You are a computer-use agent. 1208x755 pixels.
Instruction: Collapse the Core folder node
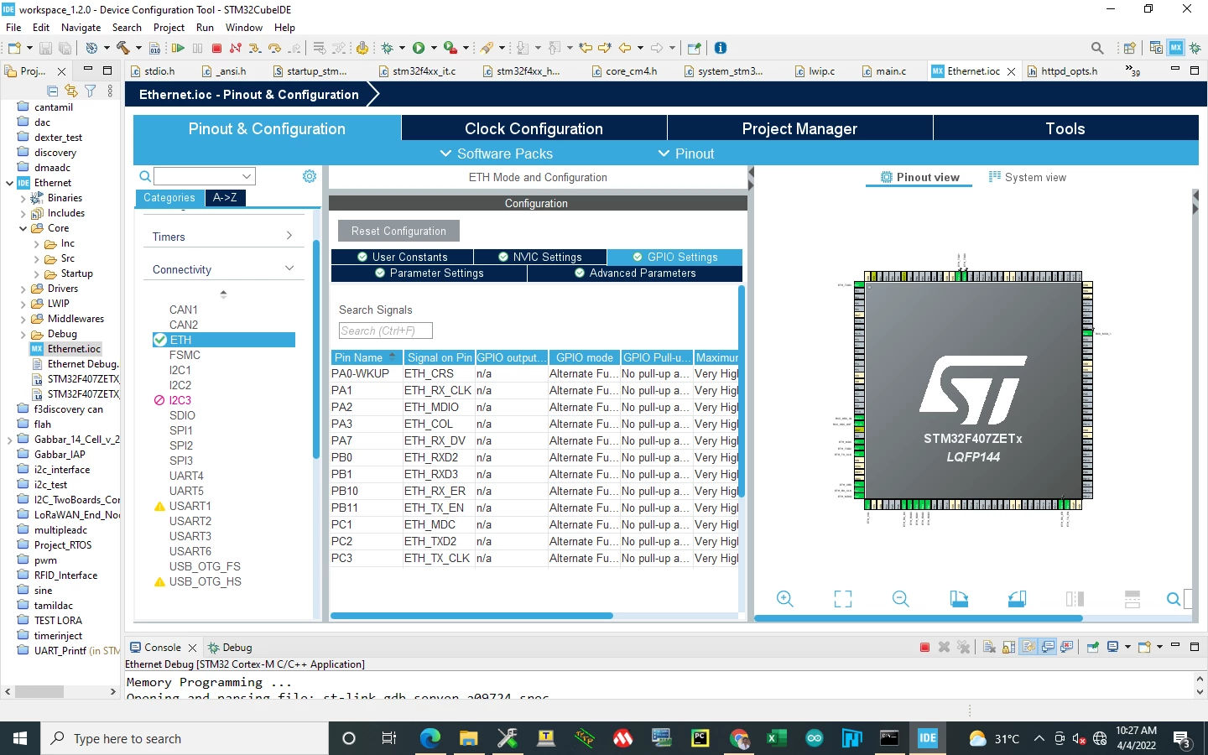pyautogui.click(x=23, y=228)
